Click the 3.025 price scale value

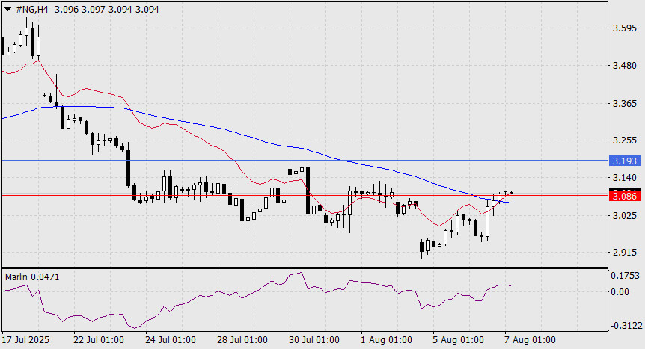(x=625, y=215)
